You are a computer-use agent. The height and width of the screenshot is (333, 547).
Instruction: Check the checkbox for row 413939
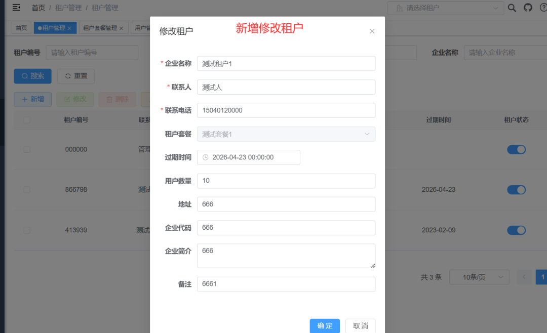(27, 230)
